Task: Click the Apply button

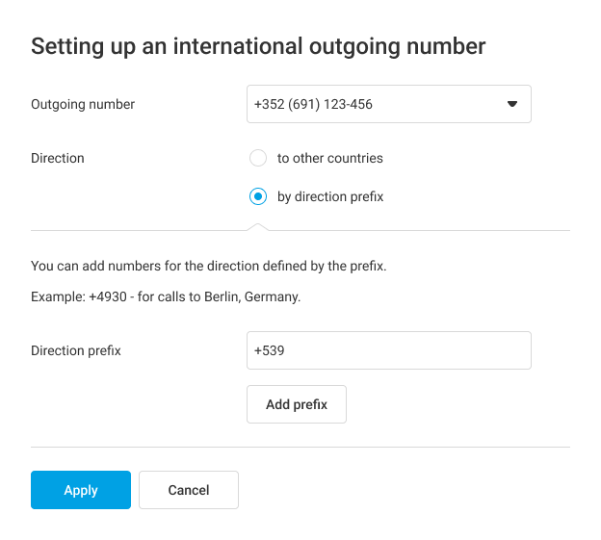Action: click(81, 490)
